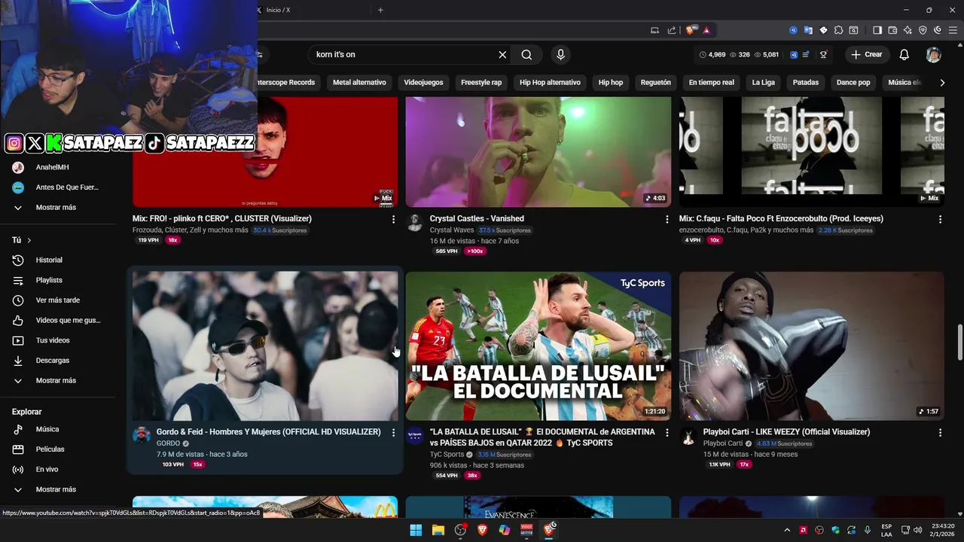Open options menu for Playboi Carti LIKE WEEZY

pos(940,432)
